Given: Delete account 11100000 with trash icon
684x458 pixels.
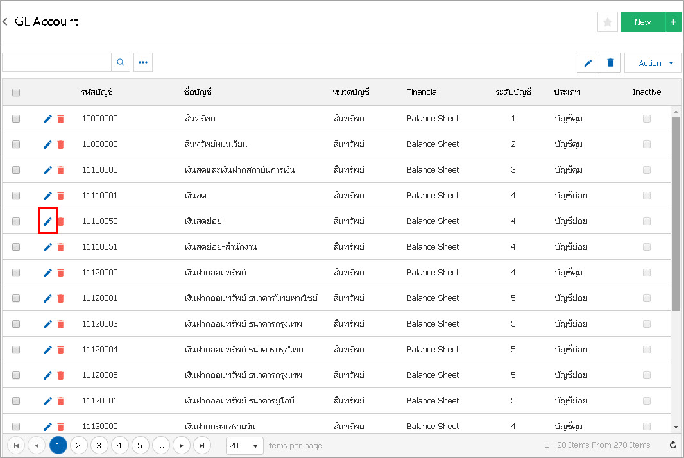Looking at the screenshot, I should [x=60, y=170].
